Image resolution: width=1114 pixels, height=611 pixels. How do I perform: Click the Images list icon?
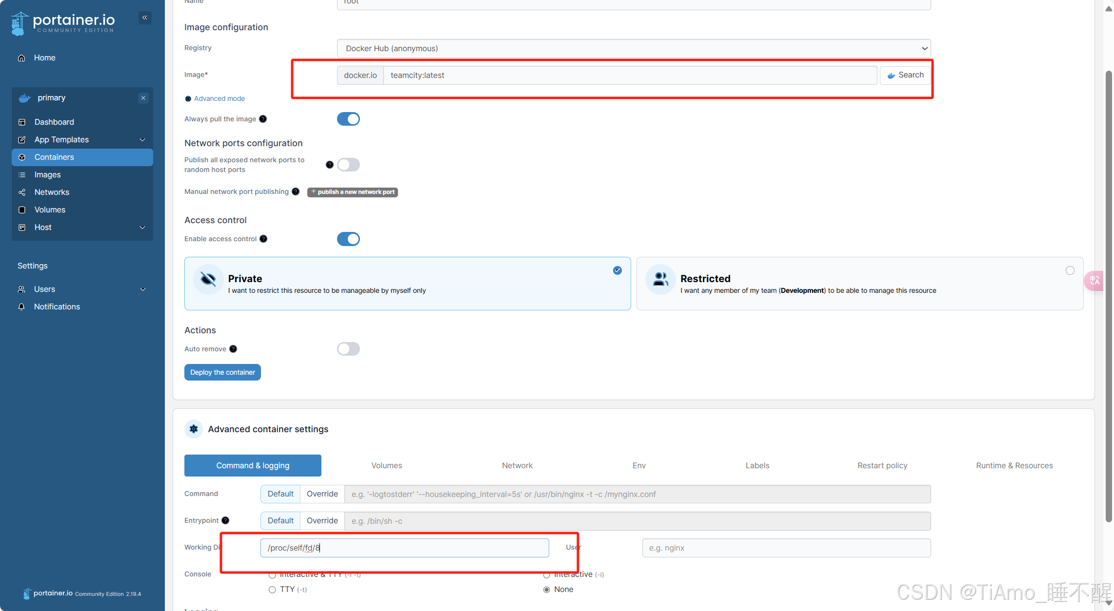(22, 175)
